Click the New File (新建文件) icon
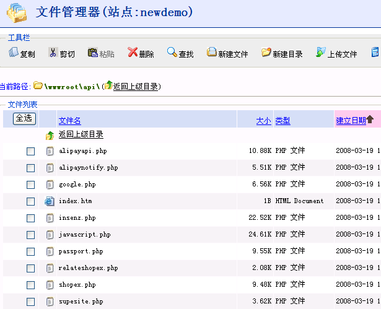The height and width of the screenshot is (309, 381). [212, 53]
